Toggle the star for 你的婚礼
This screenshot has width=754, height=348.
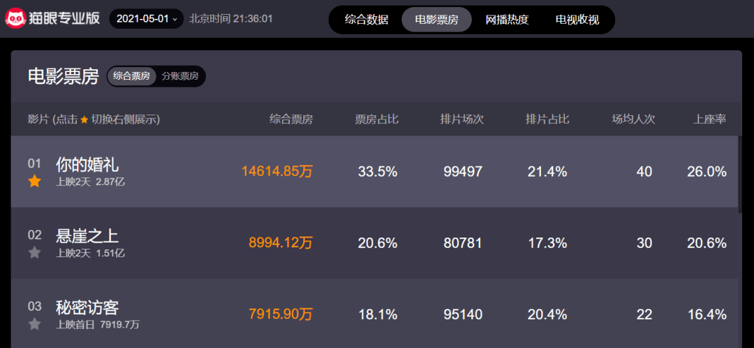point(35,182)
